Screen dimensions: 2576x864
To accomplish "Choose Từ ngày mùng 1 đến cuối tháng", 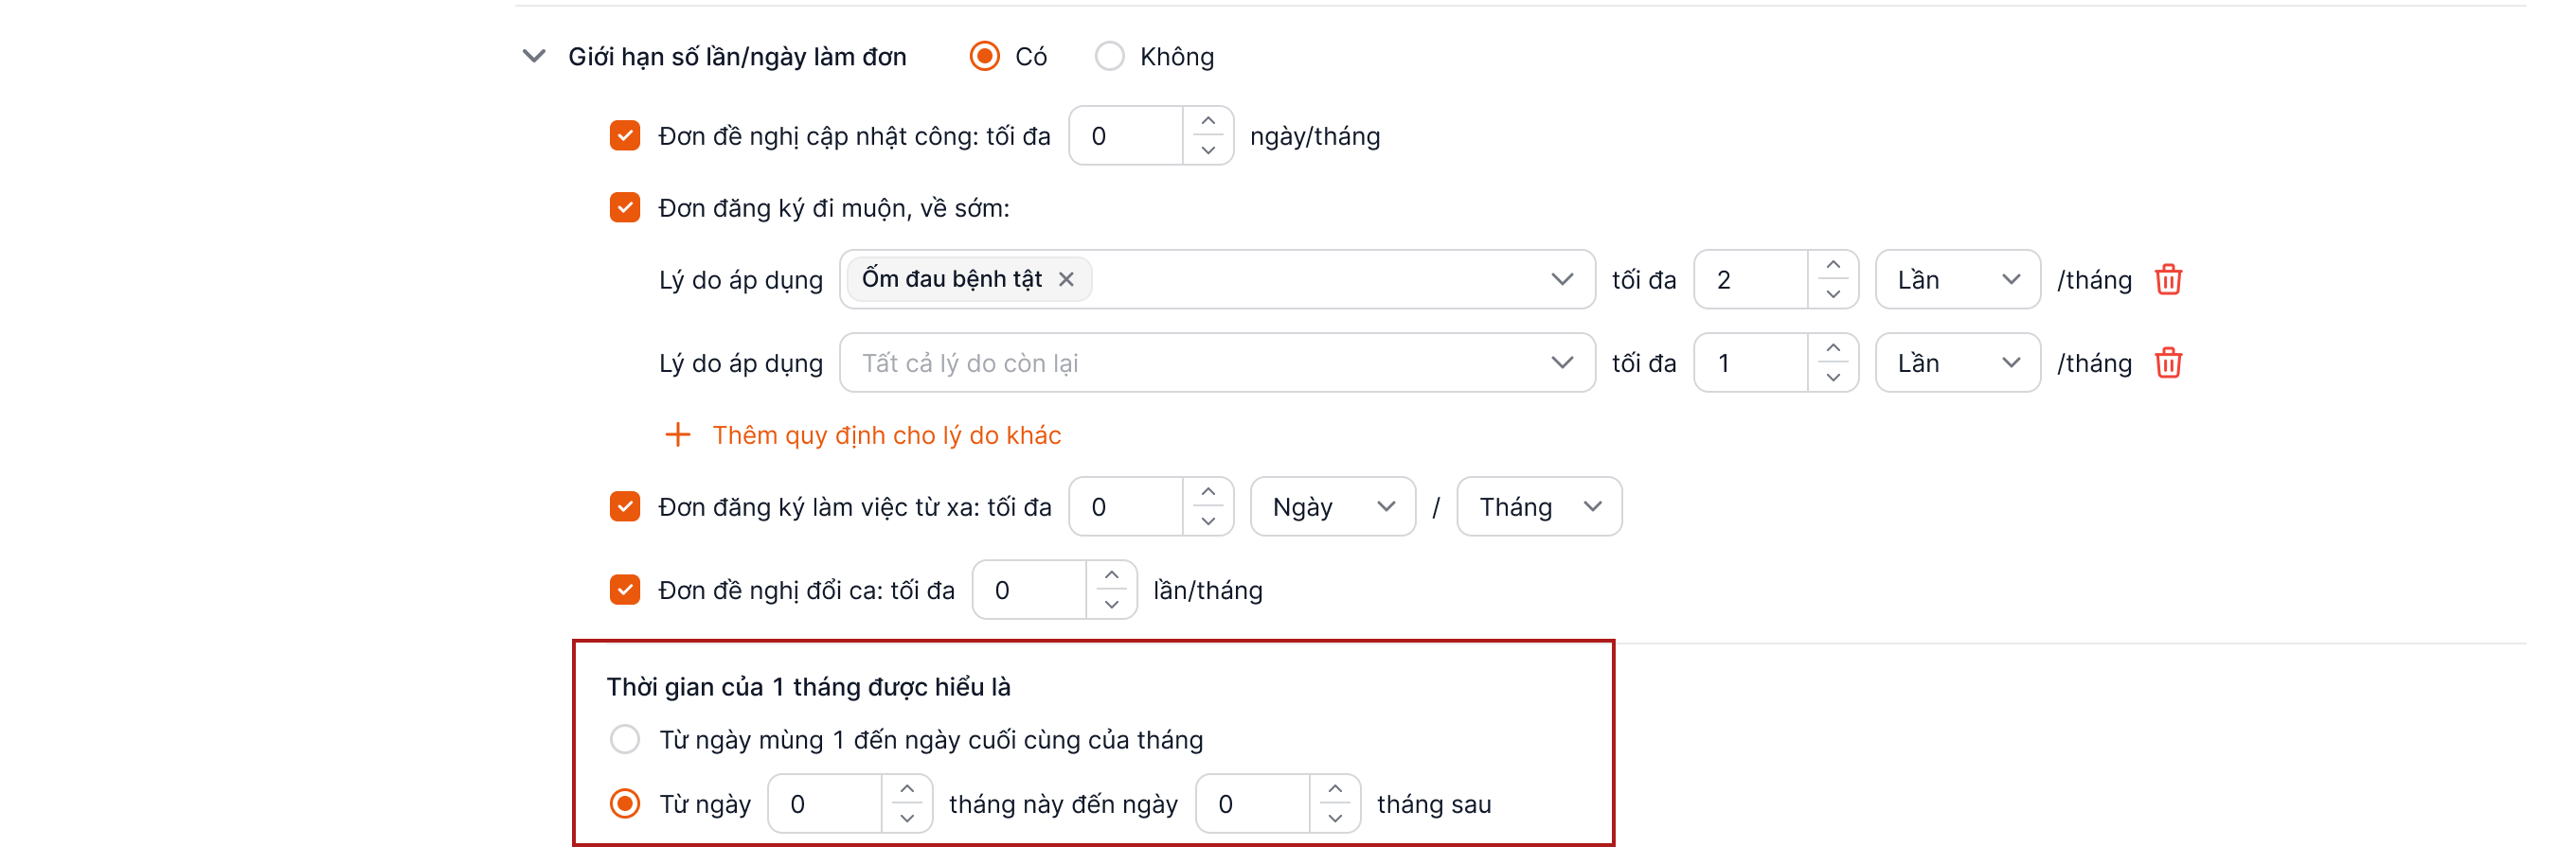I will 625,740.
